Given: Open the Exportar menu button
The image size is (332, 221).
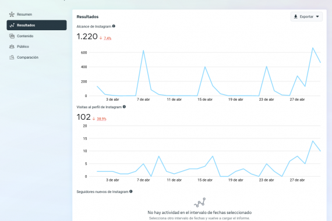Looking at the screenshot, I should [306, 17].
